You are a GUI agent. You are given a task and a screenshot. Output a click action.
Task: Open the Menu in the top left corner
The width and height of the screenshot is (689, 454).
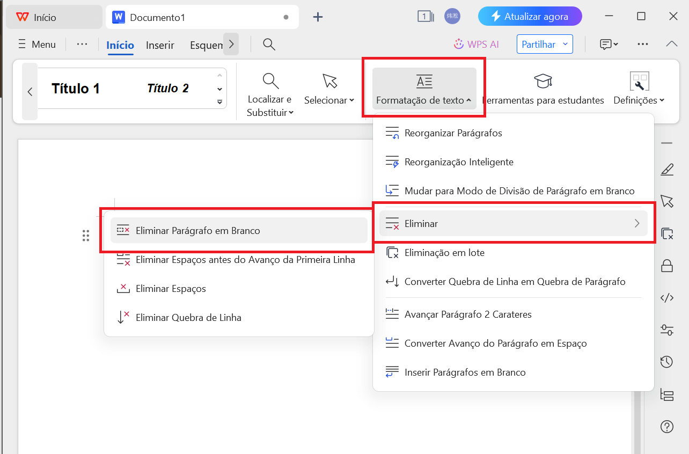click(36, 44)
